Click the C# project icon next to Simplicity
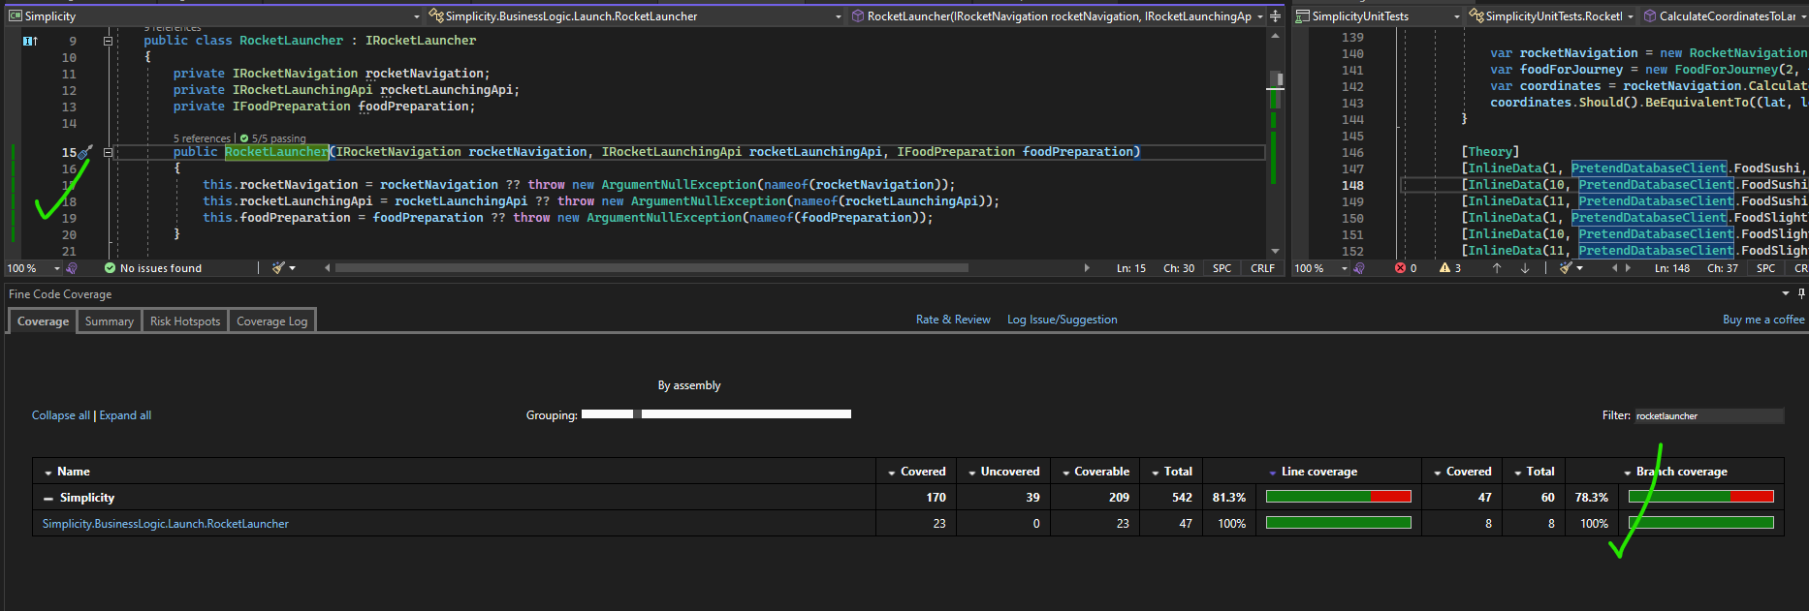 click(x=15, y=16)
